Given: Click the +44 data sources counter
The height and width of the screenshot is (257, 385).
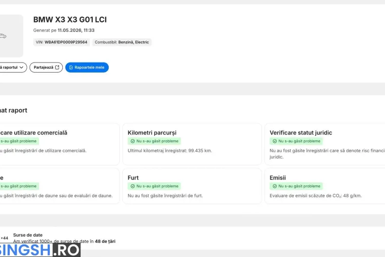Looking at the screenshot, I should [x=4, y=238].
